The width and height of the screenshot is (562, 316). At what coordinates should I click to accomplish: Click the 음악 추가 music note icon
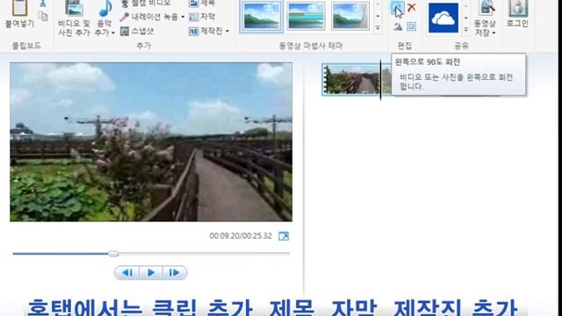(x=105, y=9)
